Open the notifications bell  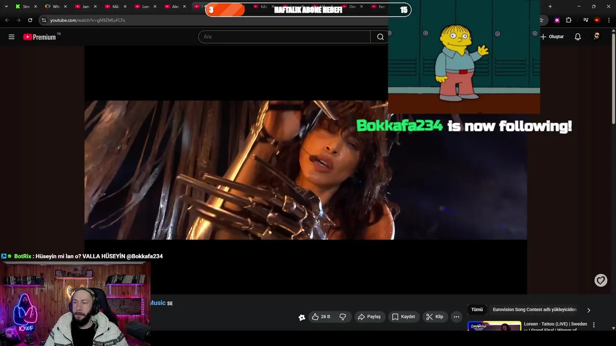pyautogui.click(x=577, y=37)
